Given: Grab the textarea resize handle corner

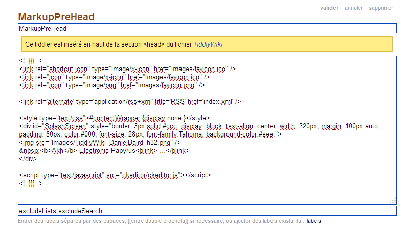Looking at the screenshot, I should 393,200.
